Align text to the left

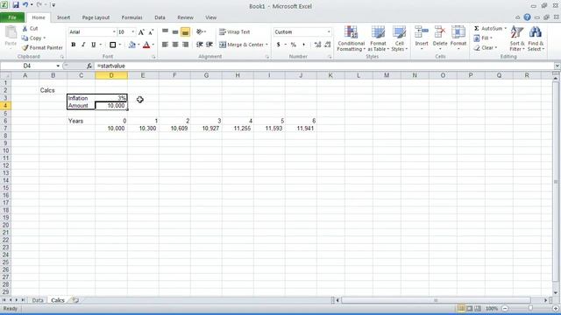coord(165,45)
